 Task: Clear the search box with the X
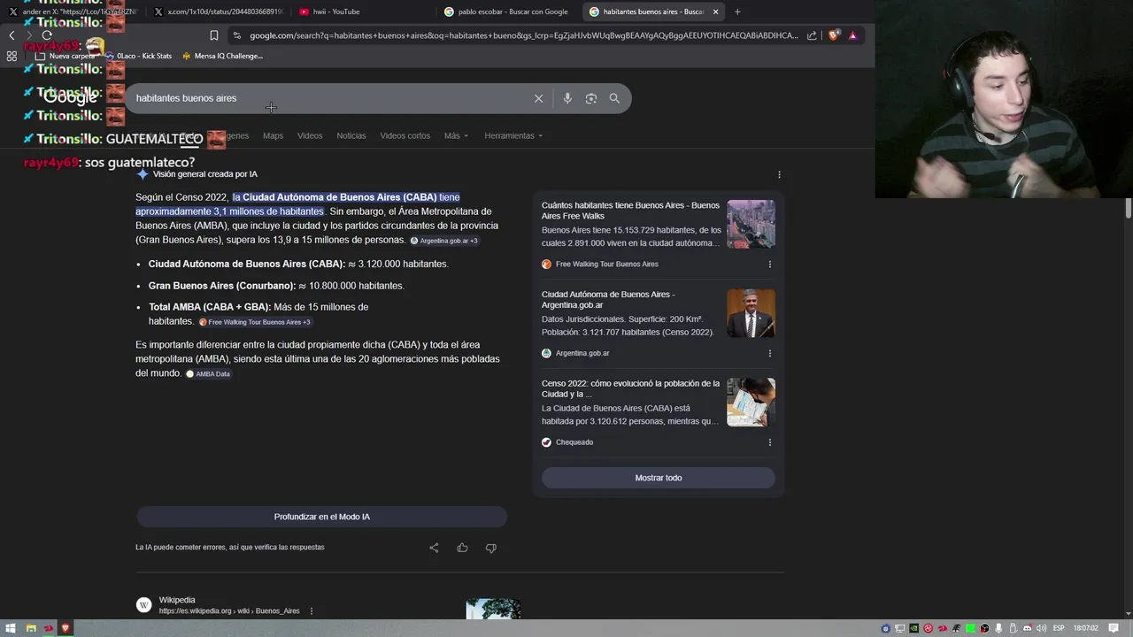pos(538,98)
